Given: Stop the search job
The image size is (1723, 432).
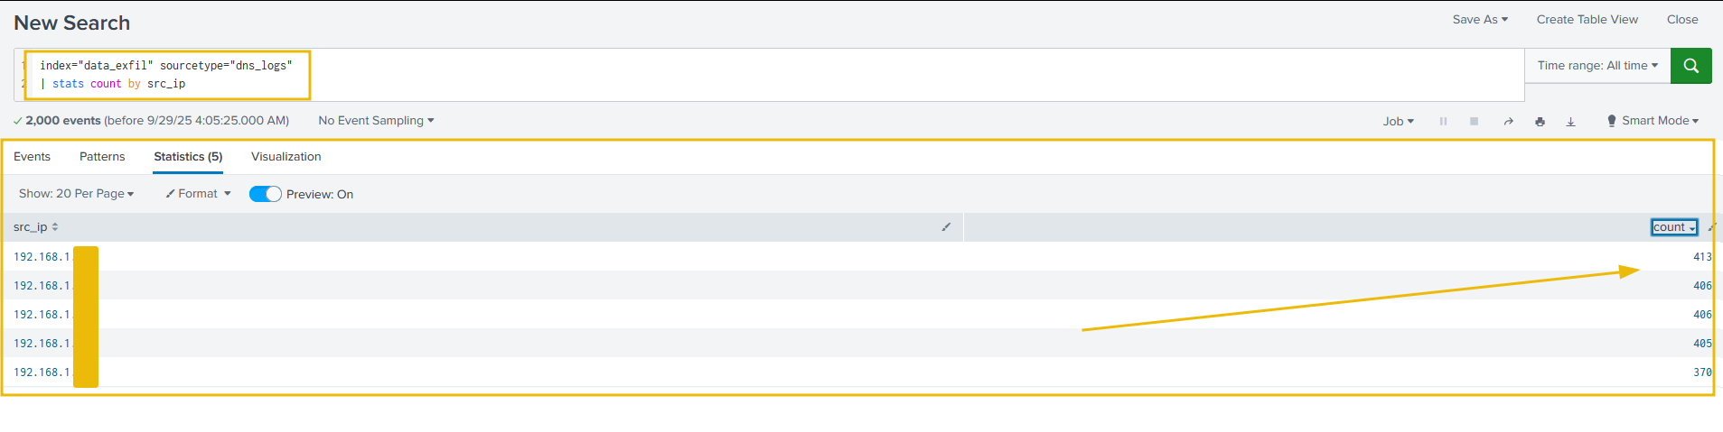Looking at the screenshot, I should pyautogui.click(x=1474, y=121).
